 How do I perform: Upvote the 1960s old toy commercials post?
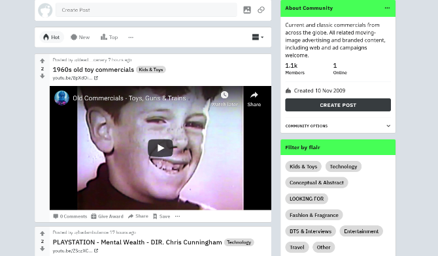tap(42, 61)
